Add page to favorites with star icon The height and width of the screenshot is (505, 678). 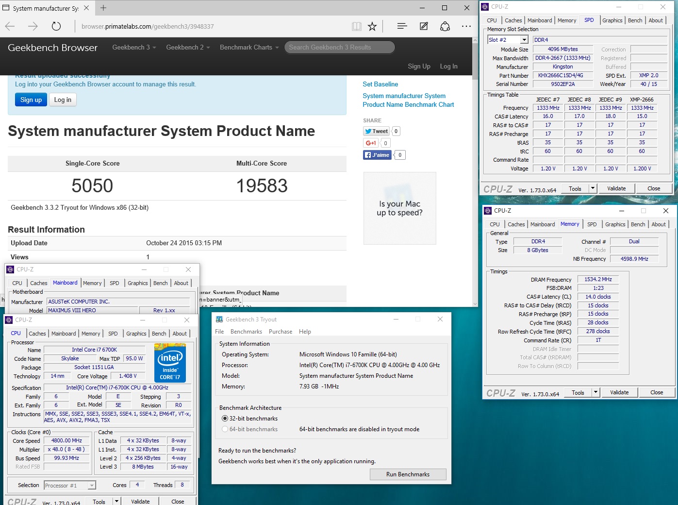click(x=372, y=26)
